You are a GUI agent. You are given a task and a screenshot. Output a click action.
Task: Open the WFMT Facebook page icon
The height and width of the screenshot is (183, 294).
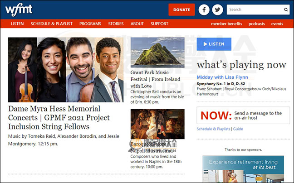coord(204,10)
